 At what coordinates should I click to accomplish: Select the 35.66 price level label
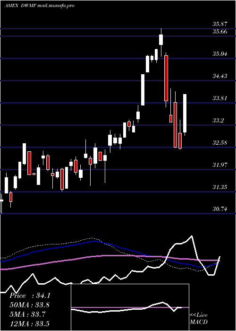(220, 32)
